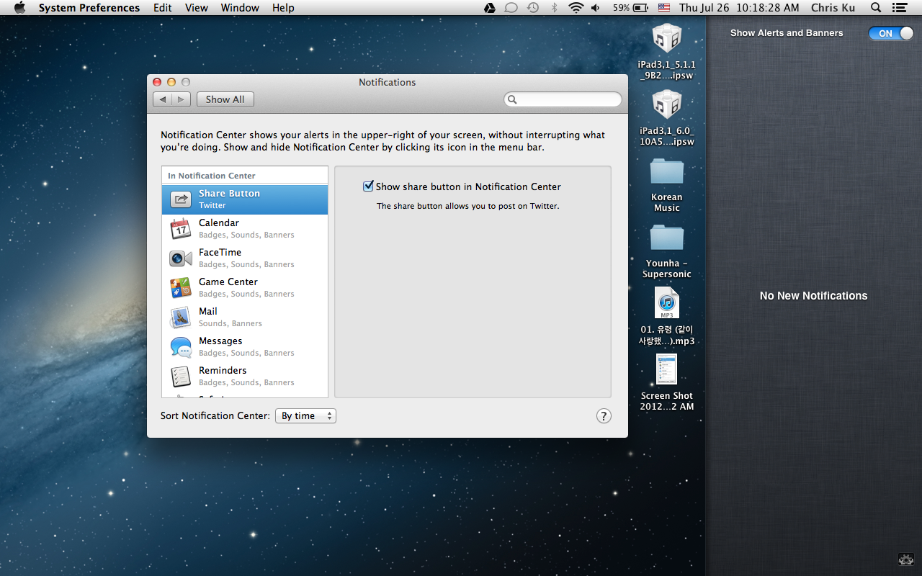Click the date and time in menu bar
Image resolution: width=922 pixels, height=576 pixels.
739,8
